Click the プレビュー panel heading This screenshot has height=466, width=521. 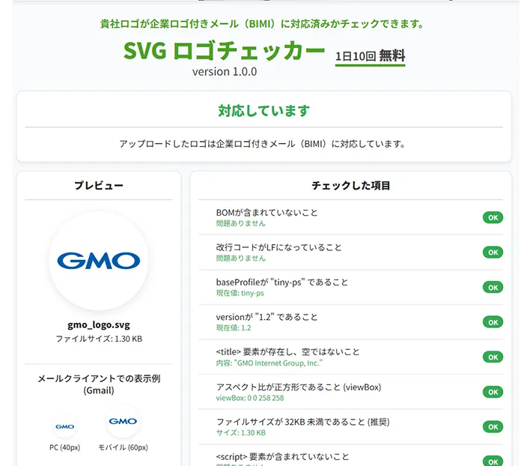[x=99, y=185]
